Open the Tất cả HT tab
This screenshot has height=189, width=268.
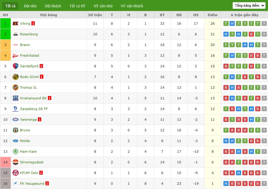click(x=78, y=6)
